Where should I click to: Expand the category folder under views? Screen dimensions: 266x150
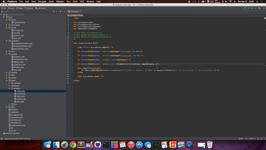point(9,83)
